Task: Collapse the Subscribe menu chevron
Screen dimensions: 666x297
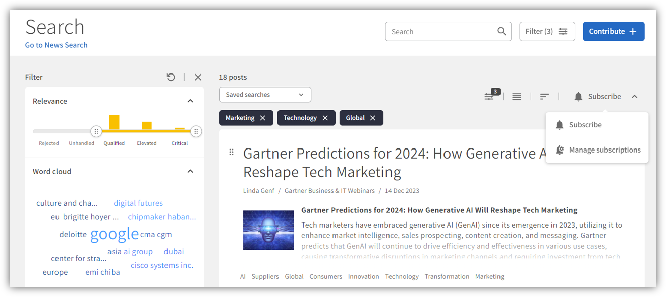Action: point(634,96)
